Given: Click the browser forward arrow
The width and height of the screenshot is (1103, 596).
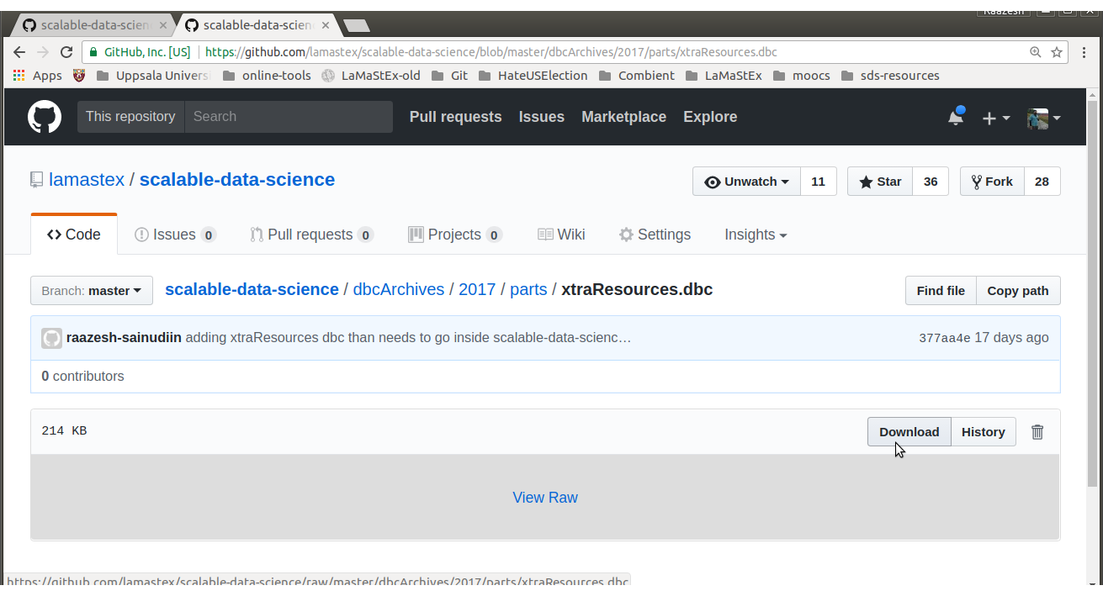Looking at the screenshot, I should 43,52.
